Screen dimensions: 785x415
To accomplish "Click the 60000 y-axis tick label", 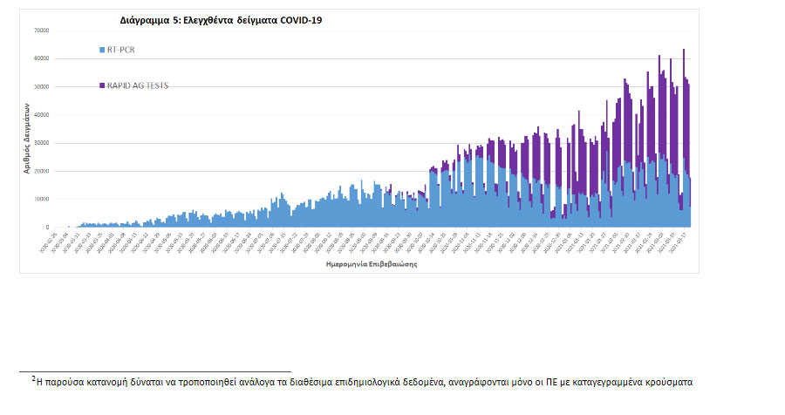I will point(40,58).
